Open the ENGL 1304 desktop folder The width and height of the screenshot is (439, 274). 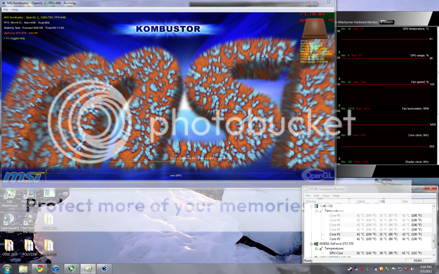[x=49, y=221]
